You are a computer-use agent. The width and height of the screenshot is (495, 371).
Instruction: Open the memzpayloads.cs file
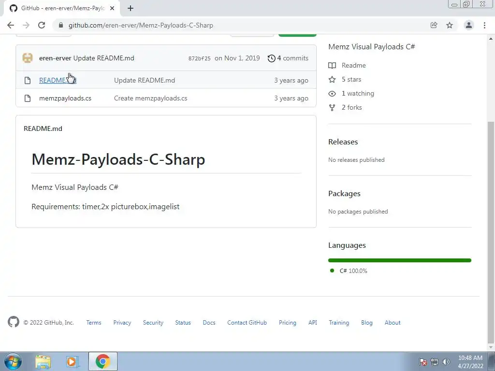tap(65, 98)
